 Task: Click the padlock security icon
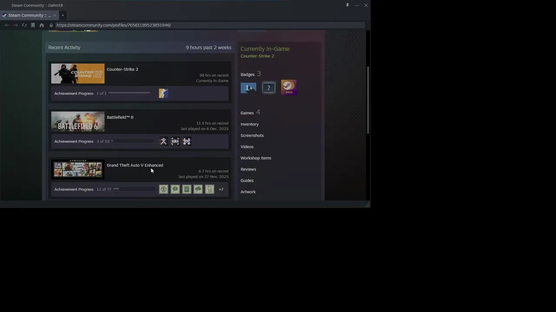click(x=51, y=25)
